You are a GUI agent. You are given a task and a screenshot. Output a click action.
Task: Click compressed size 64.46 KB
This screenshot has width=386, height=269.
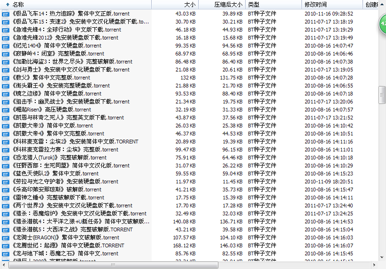pyautogui.click(x=232, y=158)
